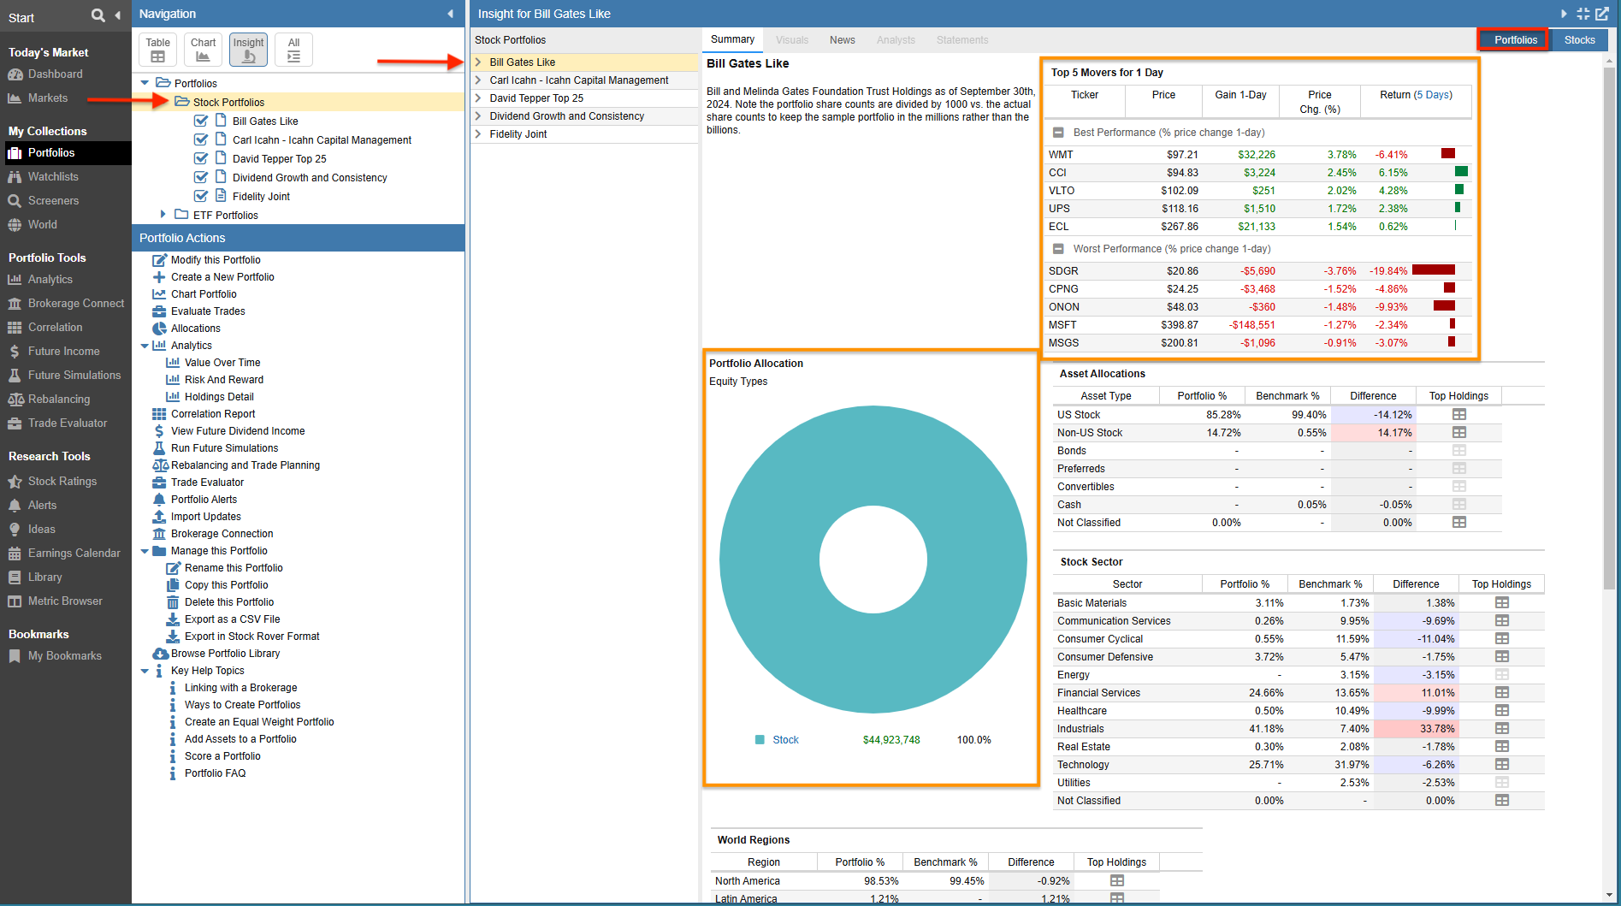Image resolution: width=1621 pixels, height=906 pixels.
Task: Click the Portfolios toggle button at top right
Action: (x=1515, y=40)
